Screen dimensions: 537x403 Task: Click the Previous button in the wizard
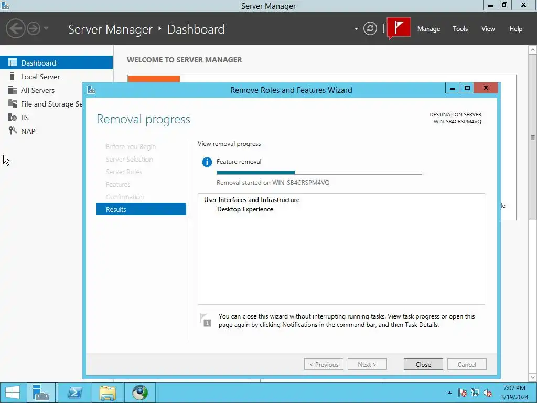click(324, 364)
